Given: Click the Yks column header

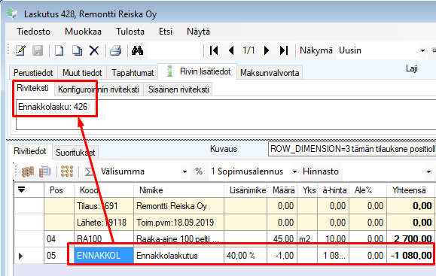Looking at the screenshot, I should tap(307, 190).
